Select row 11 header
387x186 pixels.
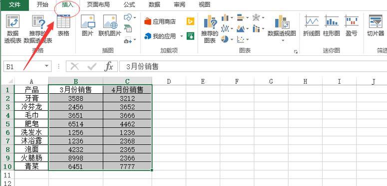[7, 175]
